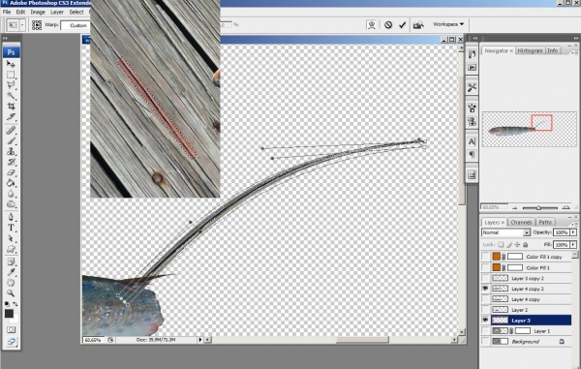Switch to the Histogram tab

(530, 50)
